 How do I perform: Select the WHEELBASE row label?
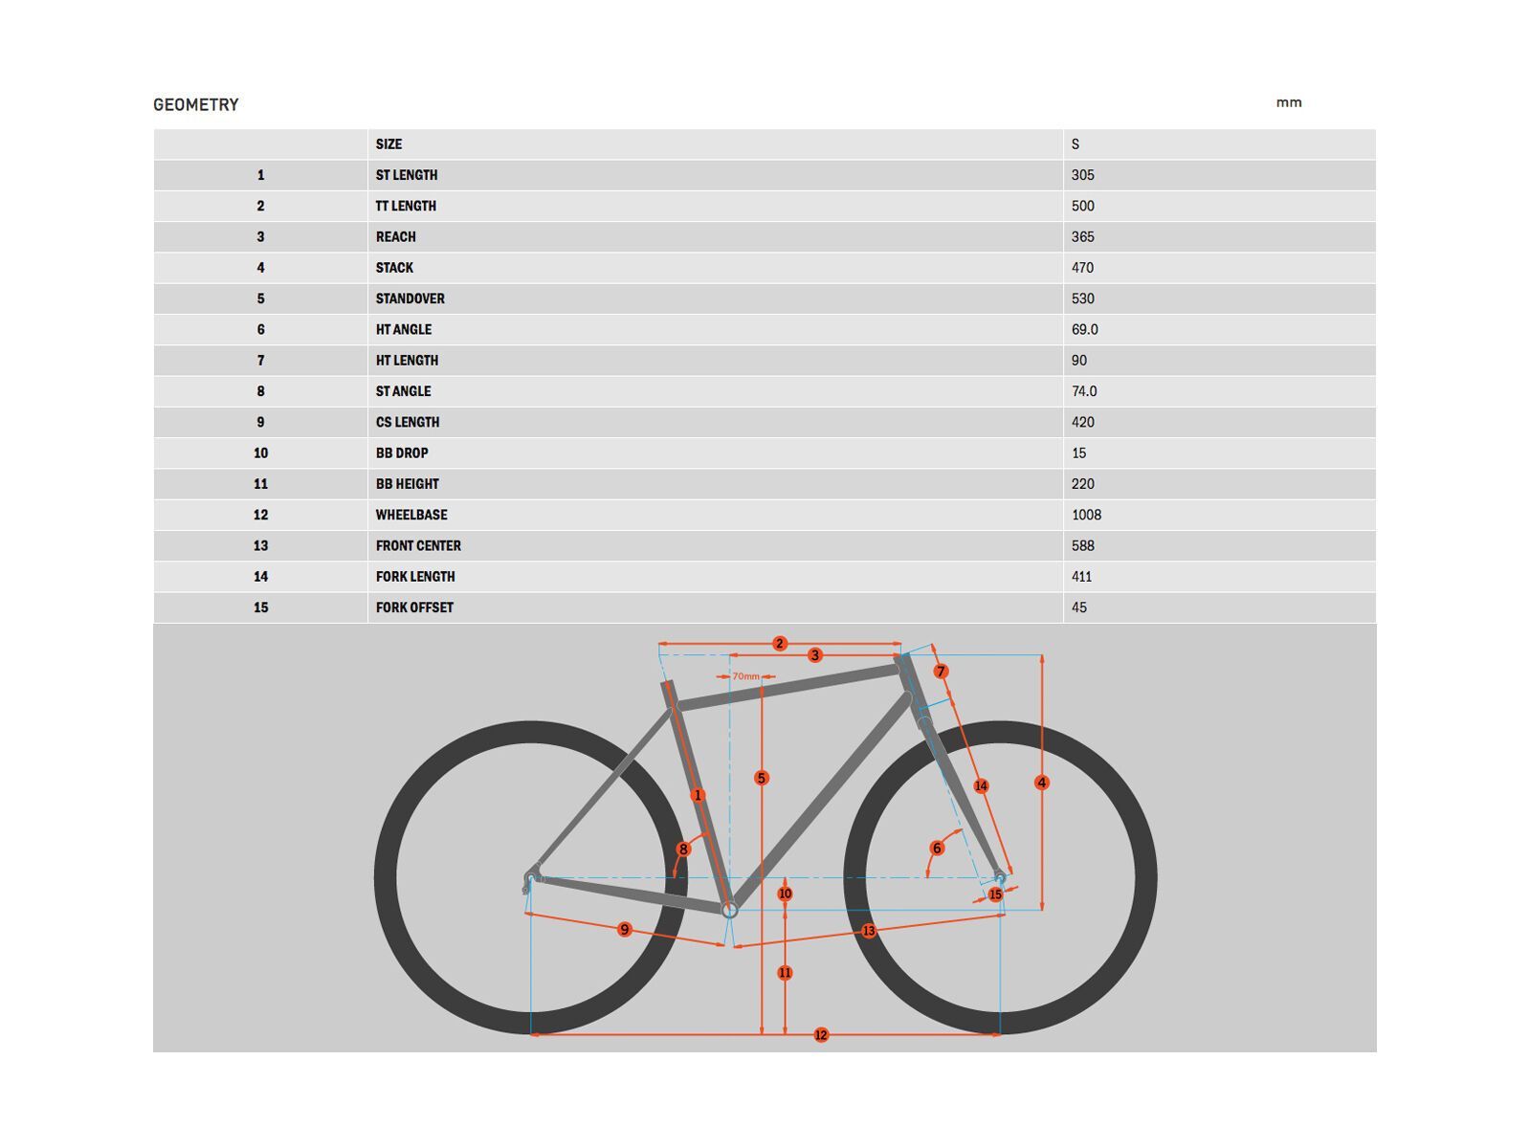tap(411, 515)
